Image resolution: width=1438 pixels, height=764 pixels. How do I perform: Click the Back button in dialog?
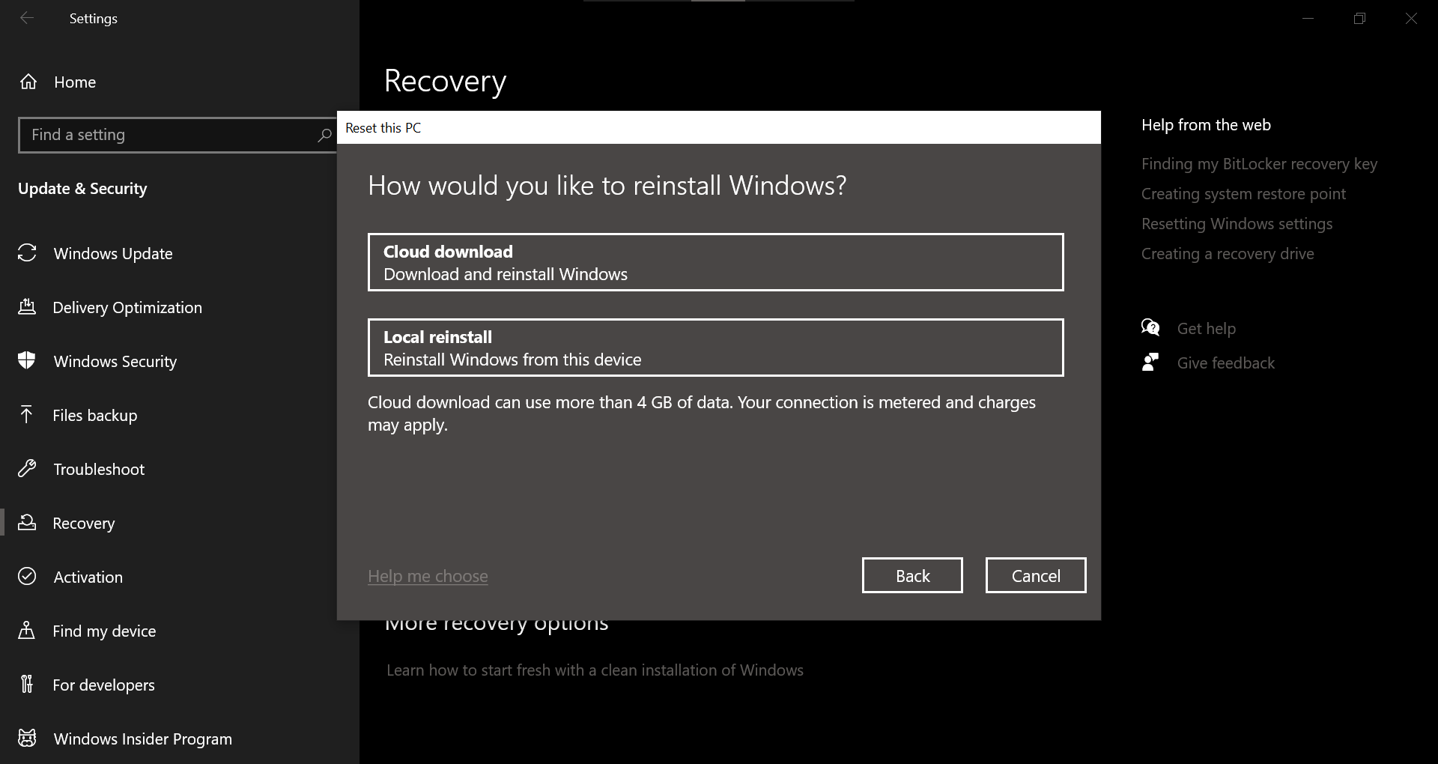click(912, 575)
